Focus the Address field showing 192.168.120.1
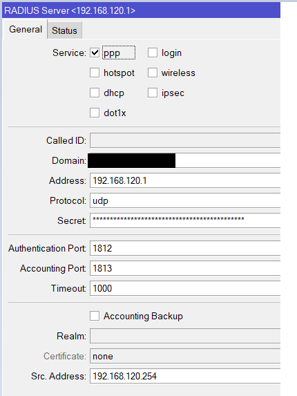This screenshot has width=297, height=396. [185, 180]
